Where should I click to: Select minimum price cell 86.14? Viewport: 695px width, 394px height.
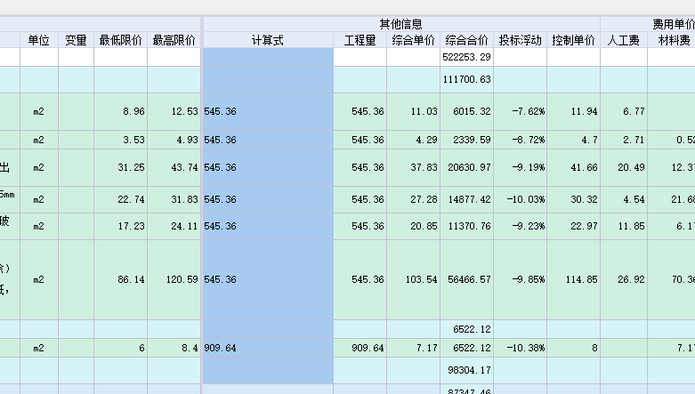(120, 279)
